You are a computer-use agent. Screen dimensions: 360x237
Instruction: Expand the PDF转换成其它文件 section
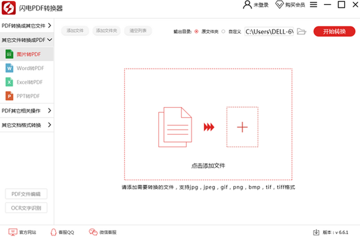(27, 26)
